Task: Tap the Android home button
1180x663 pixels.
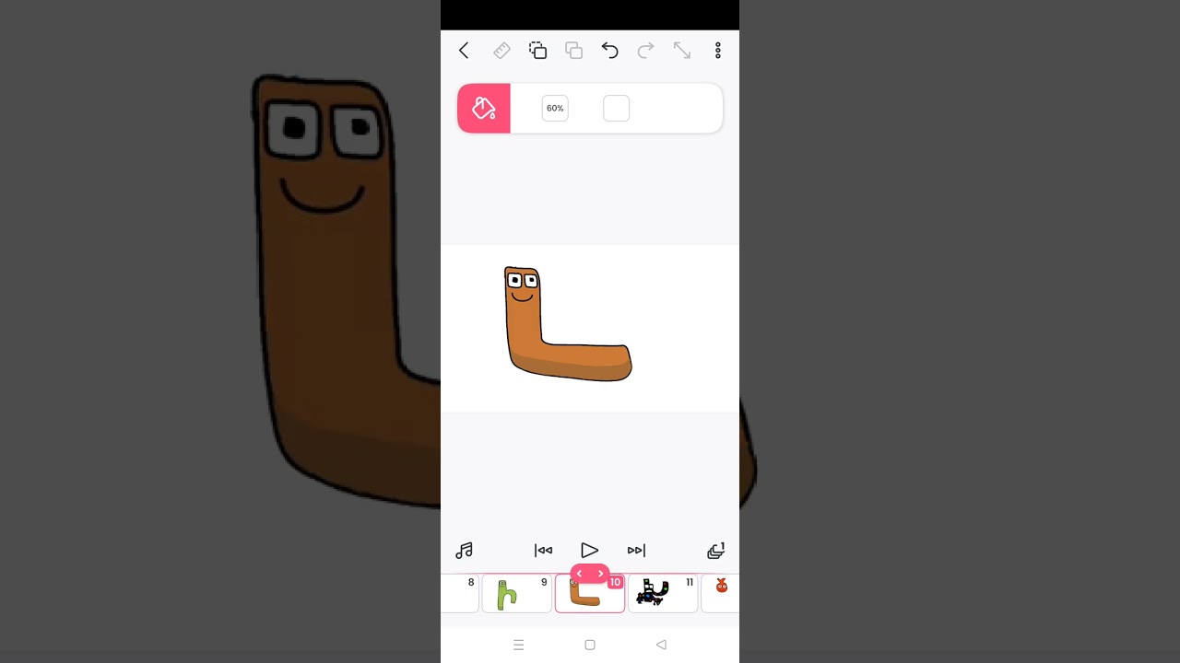Action: (590, 645)
